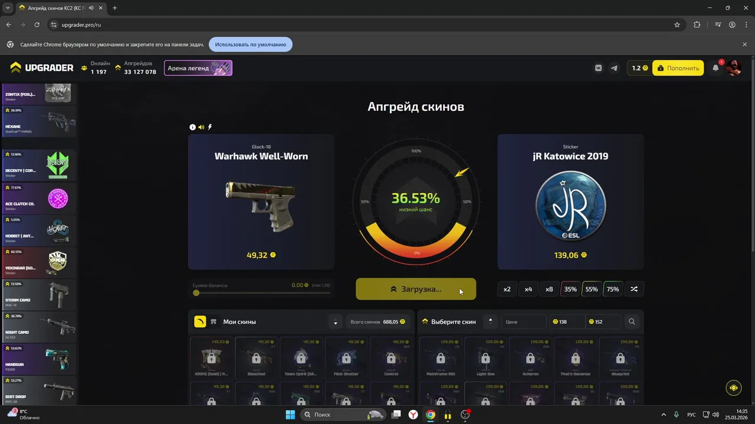Reload the page
Viewport: 755px width, 424px height.
[x=37, y=25]
